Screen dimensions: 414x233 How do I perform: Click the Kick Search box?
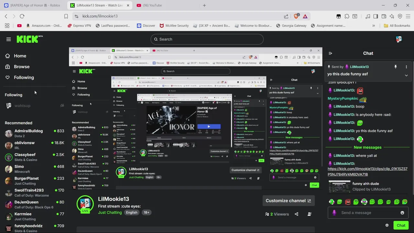[207, 39]
